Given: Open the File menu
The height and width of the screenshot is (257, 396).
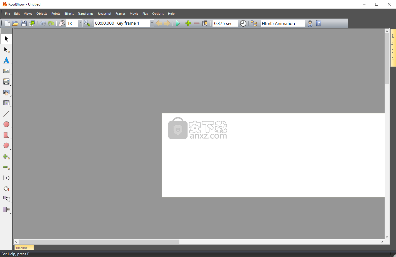Looking at the screenshot, I should 7,14.
